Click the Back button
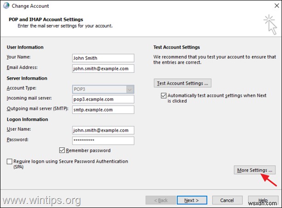The height and width of the screenshot is (208, 282). tap(160, 200)
